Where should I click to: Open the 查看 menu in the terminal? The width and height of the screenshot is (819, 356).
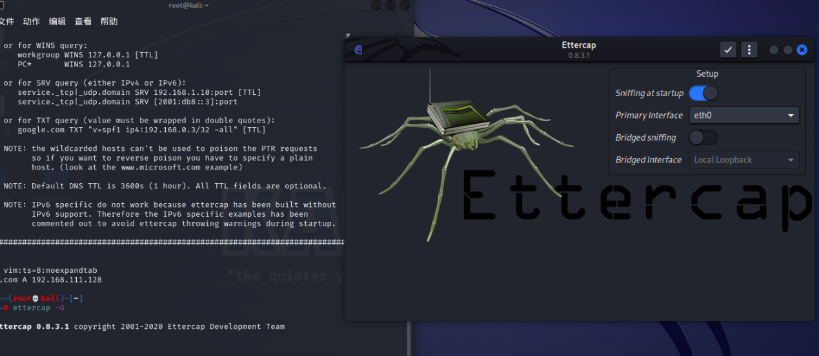[x=83, y=21]
